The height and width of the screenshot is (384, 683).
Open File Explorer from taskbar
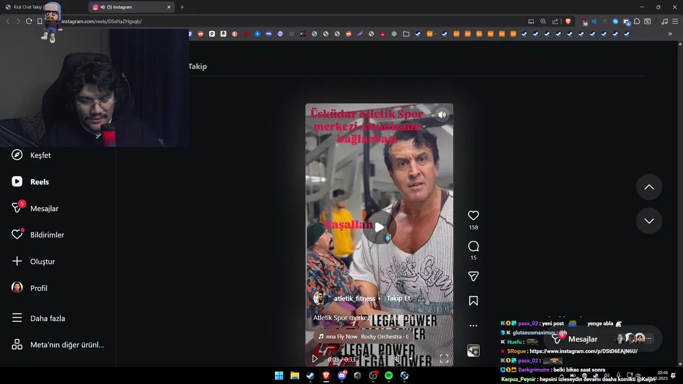pyautogui.click(x=295, y=375)
